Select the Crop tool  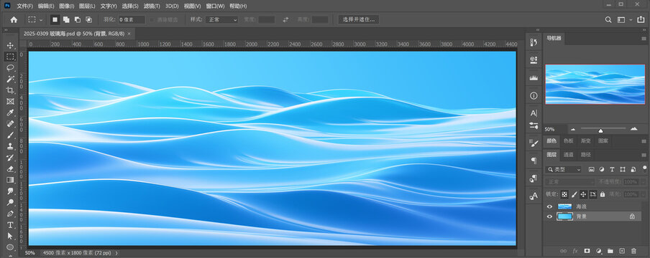[x=10, y=90]
